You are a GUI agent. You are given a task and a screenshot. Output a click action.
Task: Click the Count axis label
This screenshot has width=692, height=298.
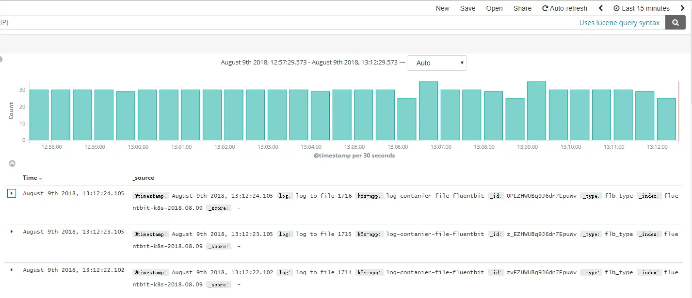point(11,111)
